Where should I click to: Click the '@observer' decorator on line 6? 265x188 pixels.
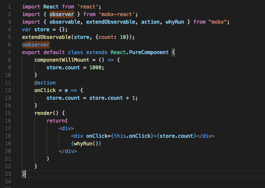click(36, 45)
